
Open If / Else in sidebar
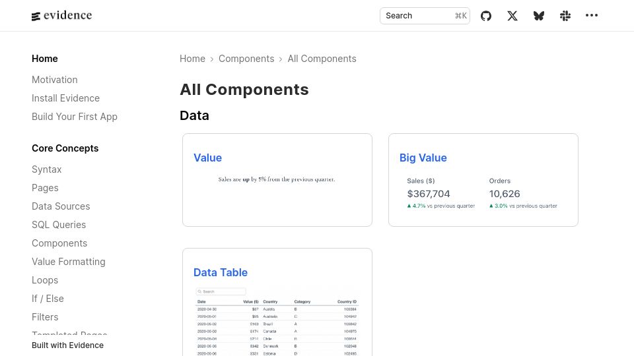48,299
